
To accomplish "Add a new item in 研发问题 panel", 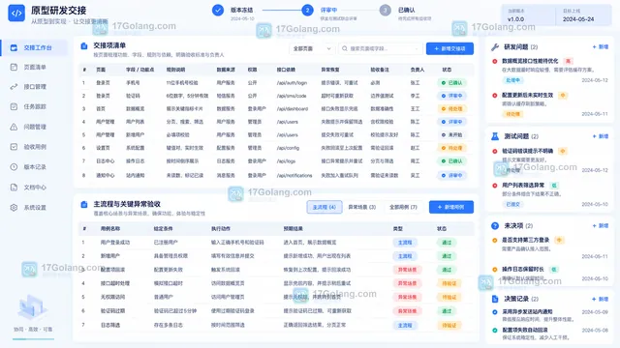I will click(601, 47).
